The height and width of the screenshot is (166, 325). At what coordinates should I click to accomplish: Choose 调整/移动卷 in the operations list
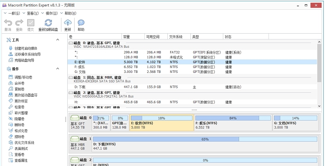23,77
